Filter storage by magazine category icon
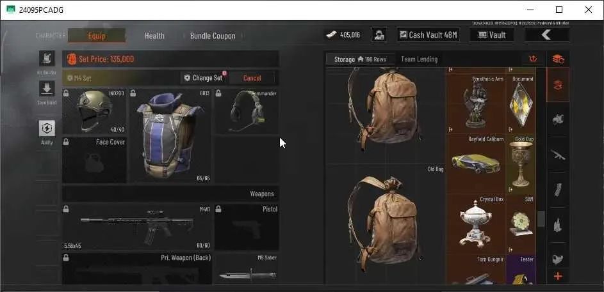Viewport: 604px width, 292px height. point(558,190)
